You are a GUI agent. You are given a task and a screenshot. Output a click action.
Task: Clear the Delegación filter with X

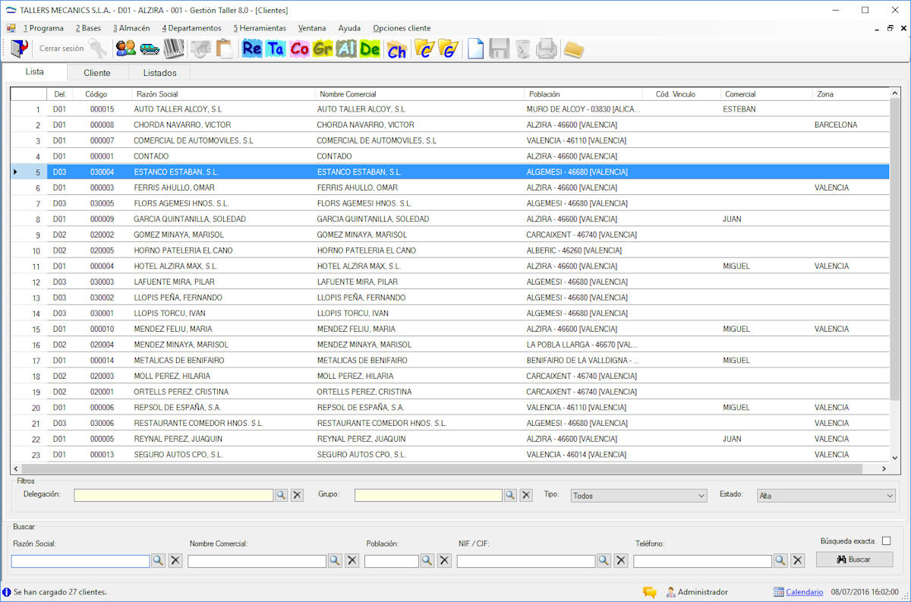[x=297, y=495]
